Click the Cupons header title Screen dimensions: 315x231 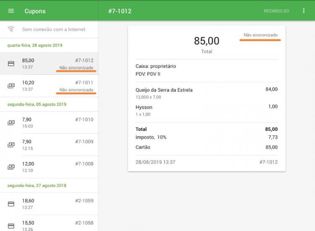[35, 11]
